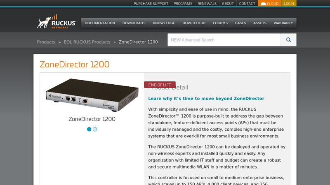The height and width of the screenshot is (185, 330).
Task: Click the orange ZoneDirector 1200 page heading
Action: tap(75, 65)
